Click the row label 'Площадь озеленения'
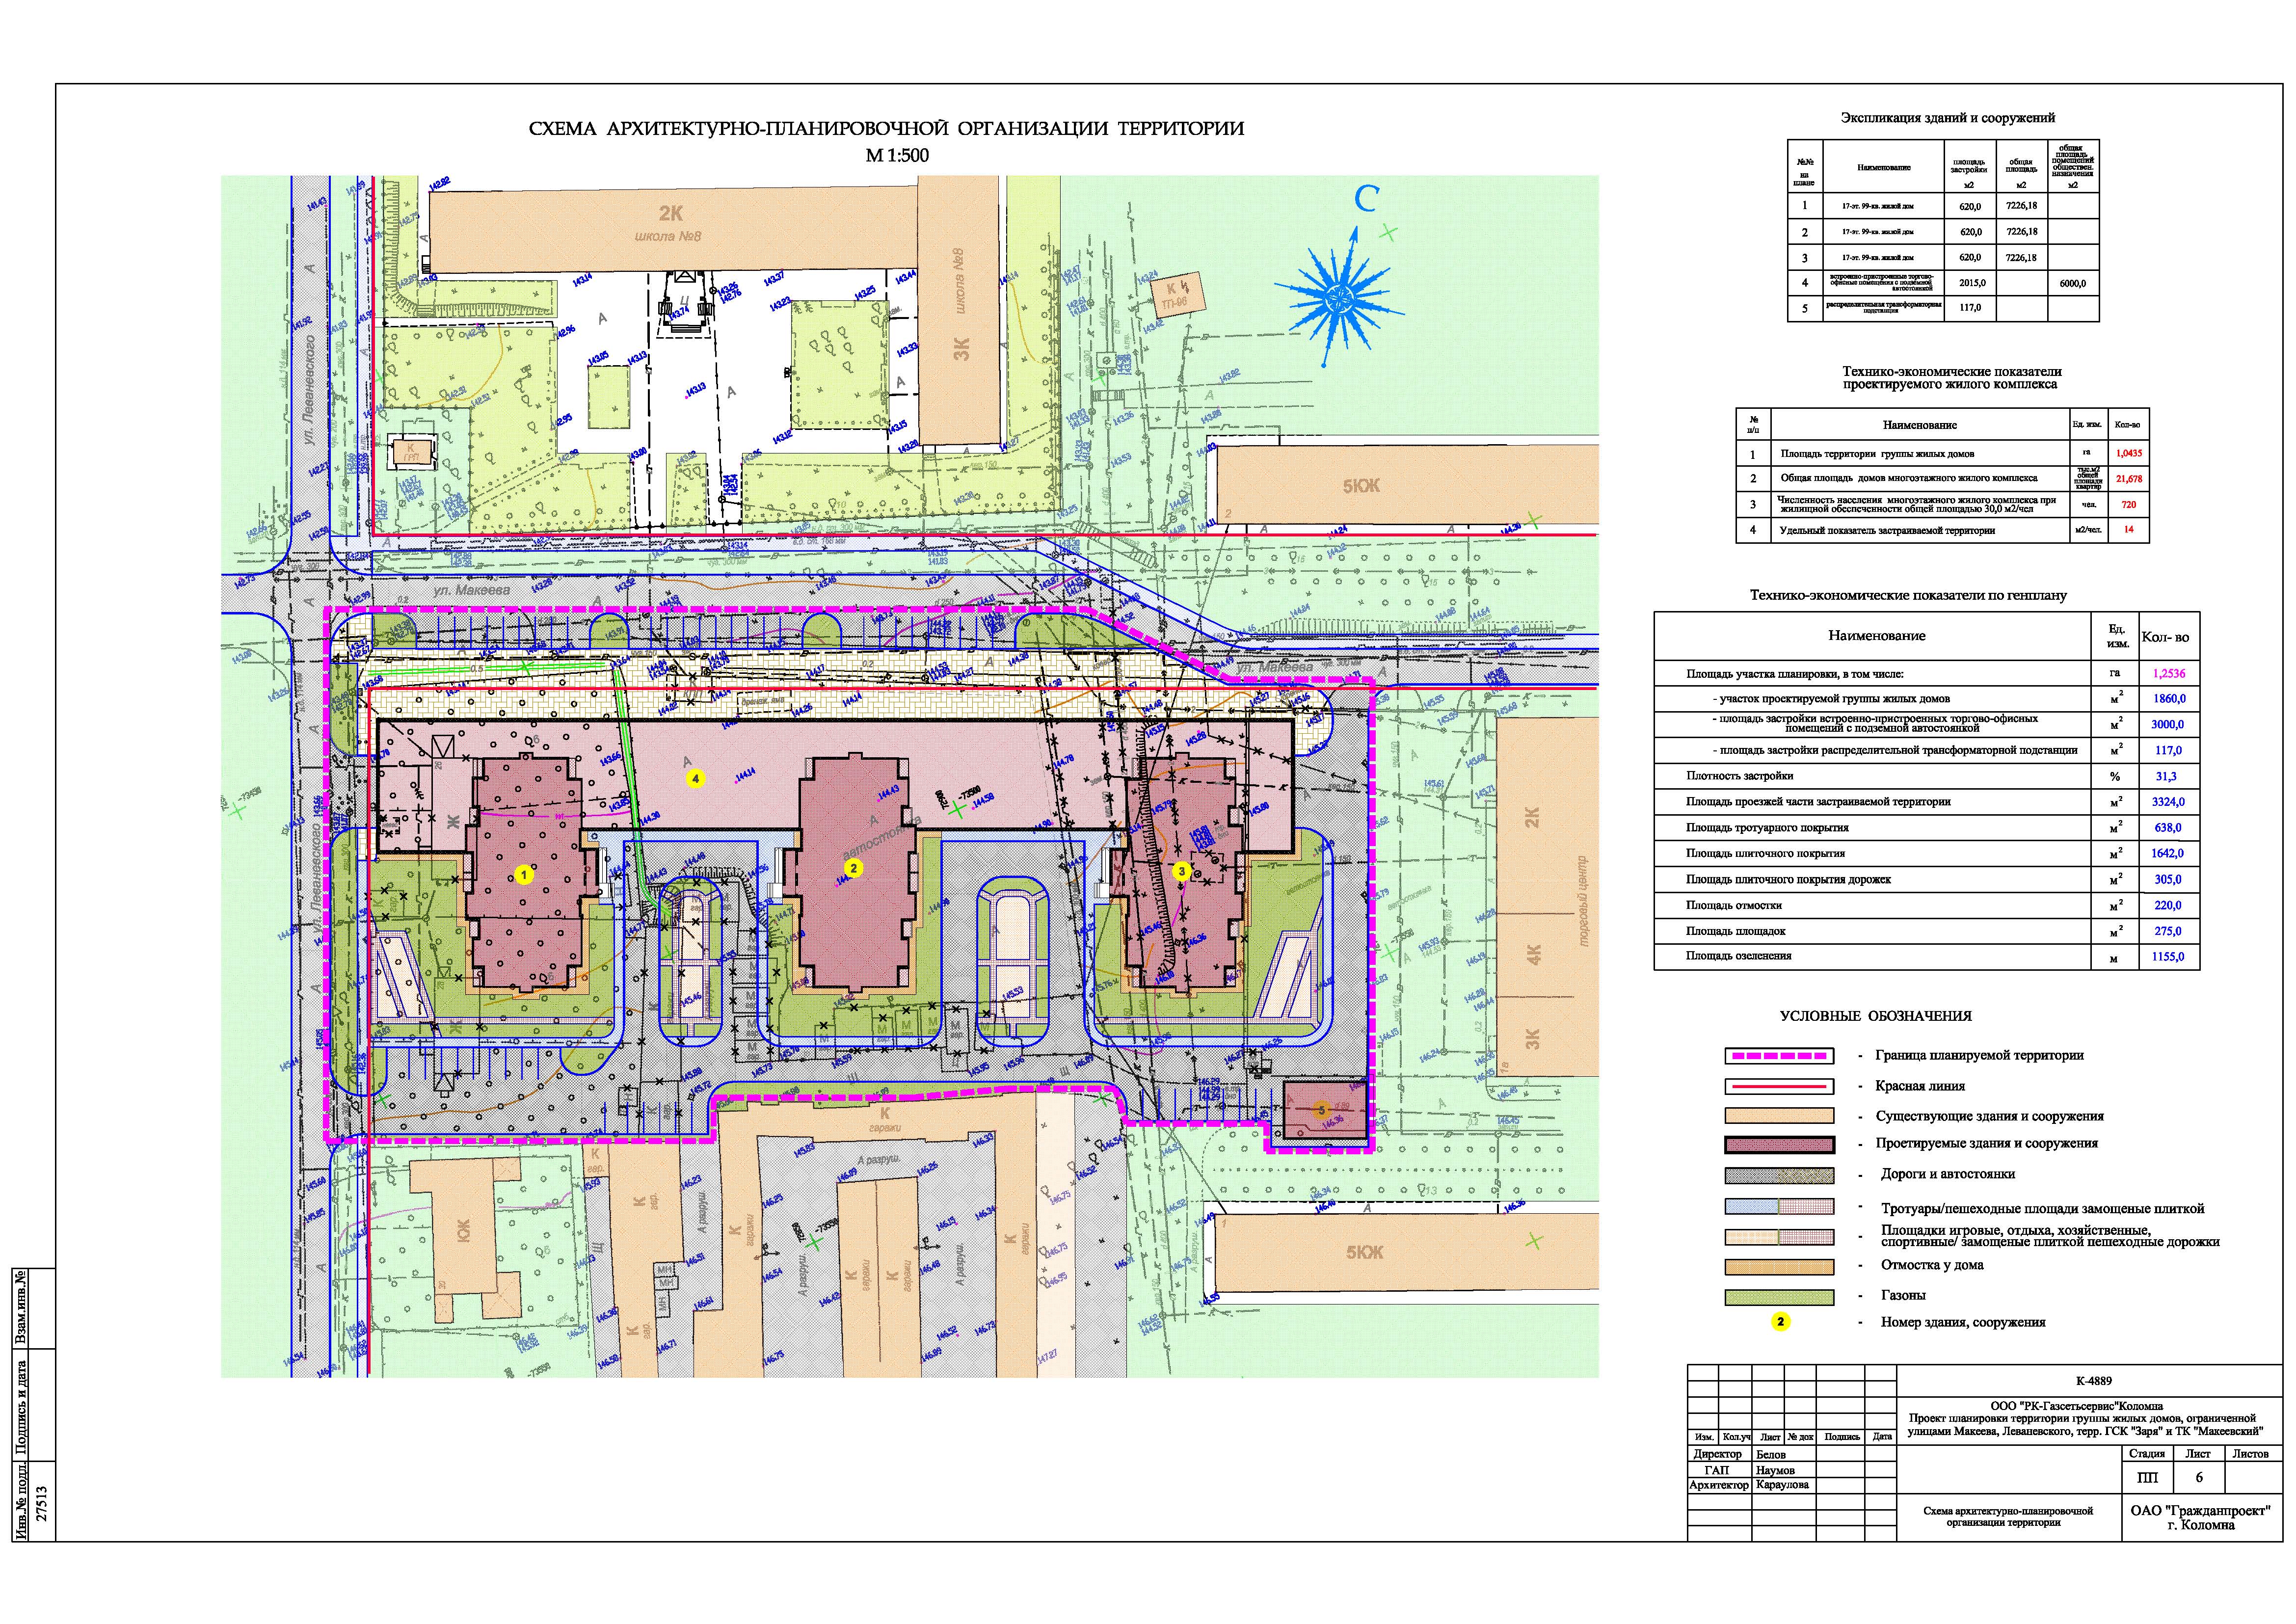Viewport: 2296px width, 1624px height. tap(1738, 956)
